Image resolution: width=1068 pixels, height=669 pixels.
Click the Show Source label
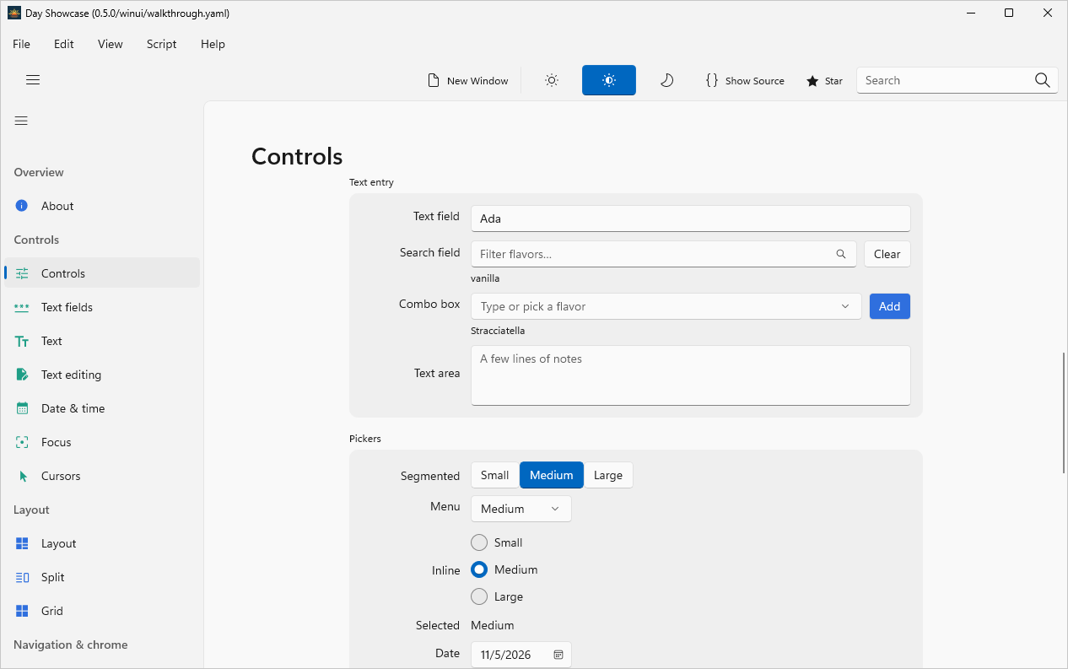[755, 81]
